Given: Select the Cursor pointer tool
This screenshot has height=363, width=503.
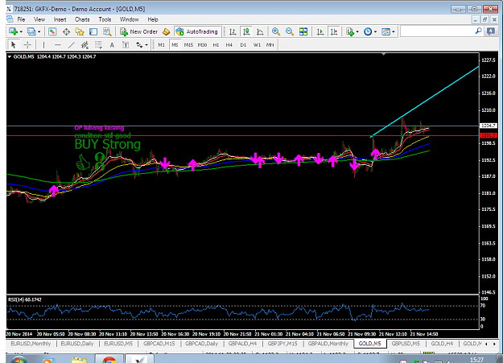Looking at the screenshot, I should (13, 44).
